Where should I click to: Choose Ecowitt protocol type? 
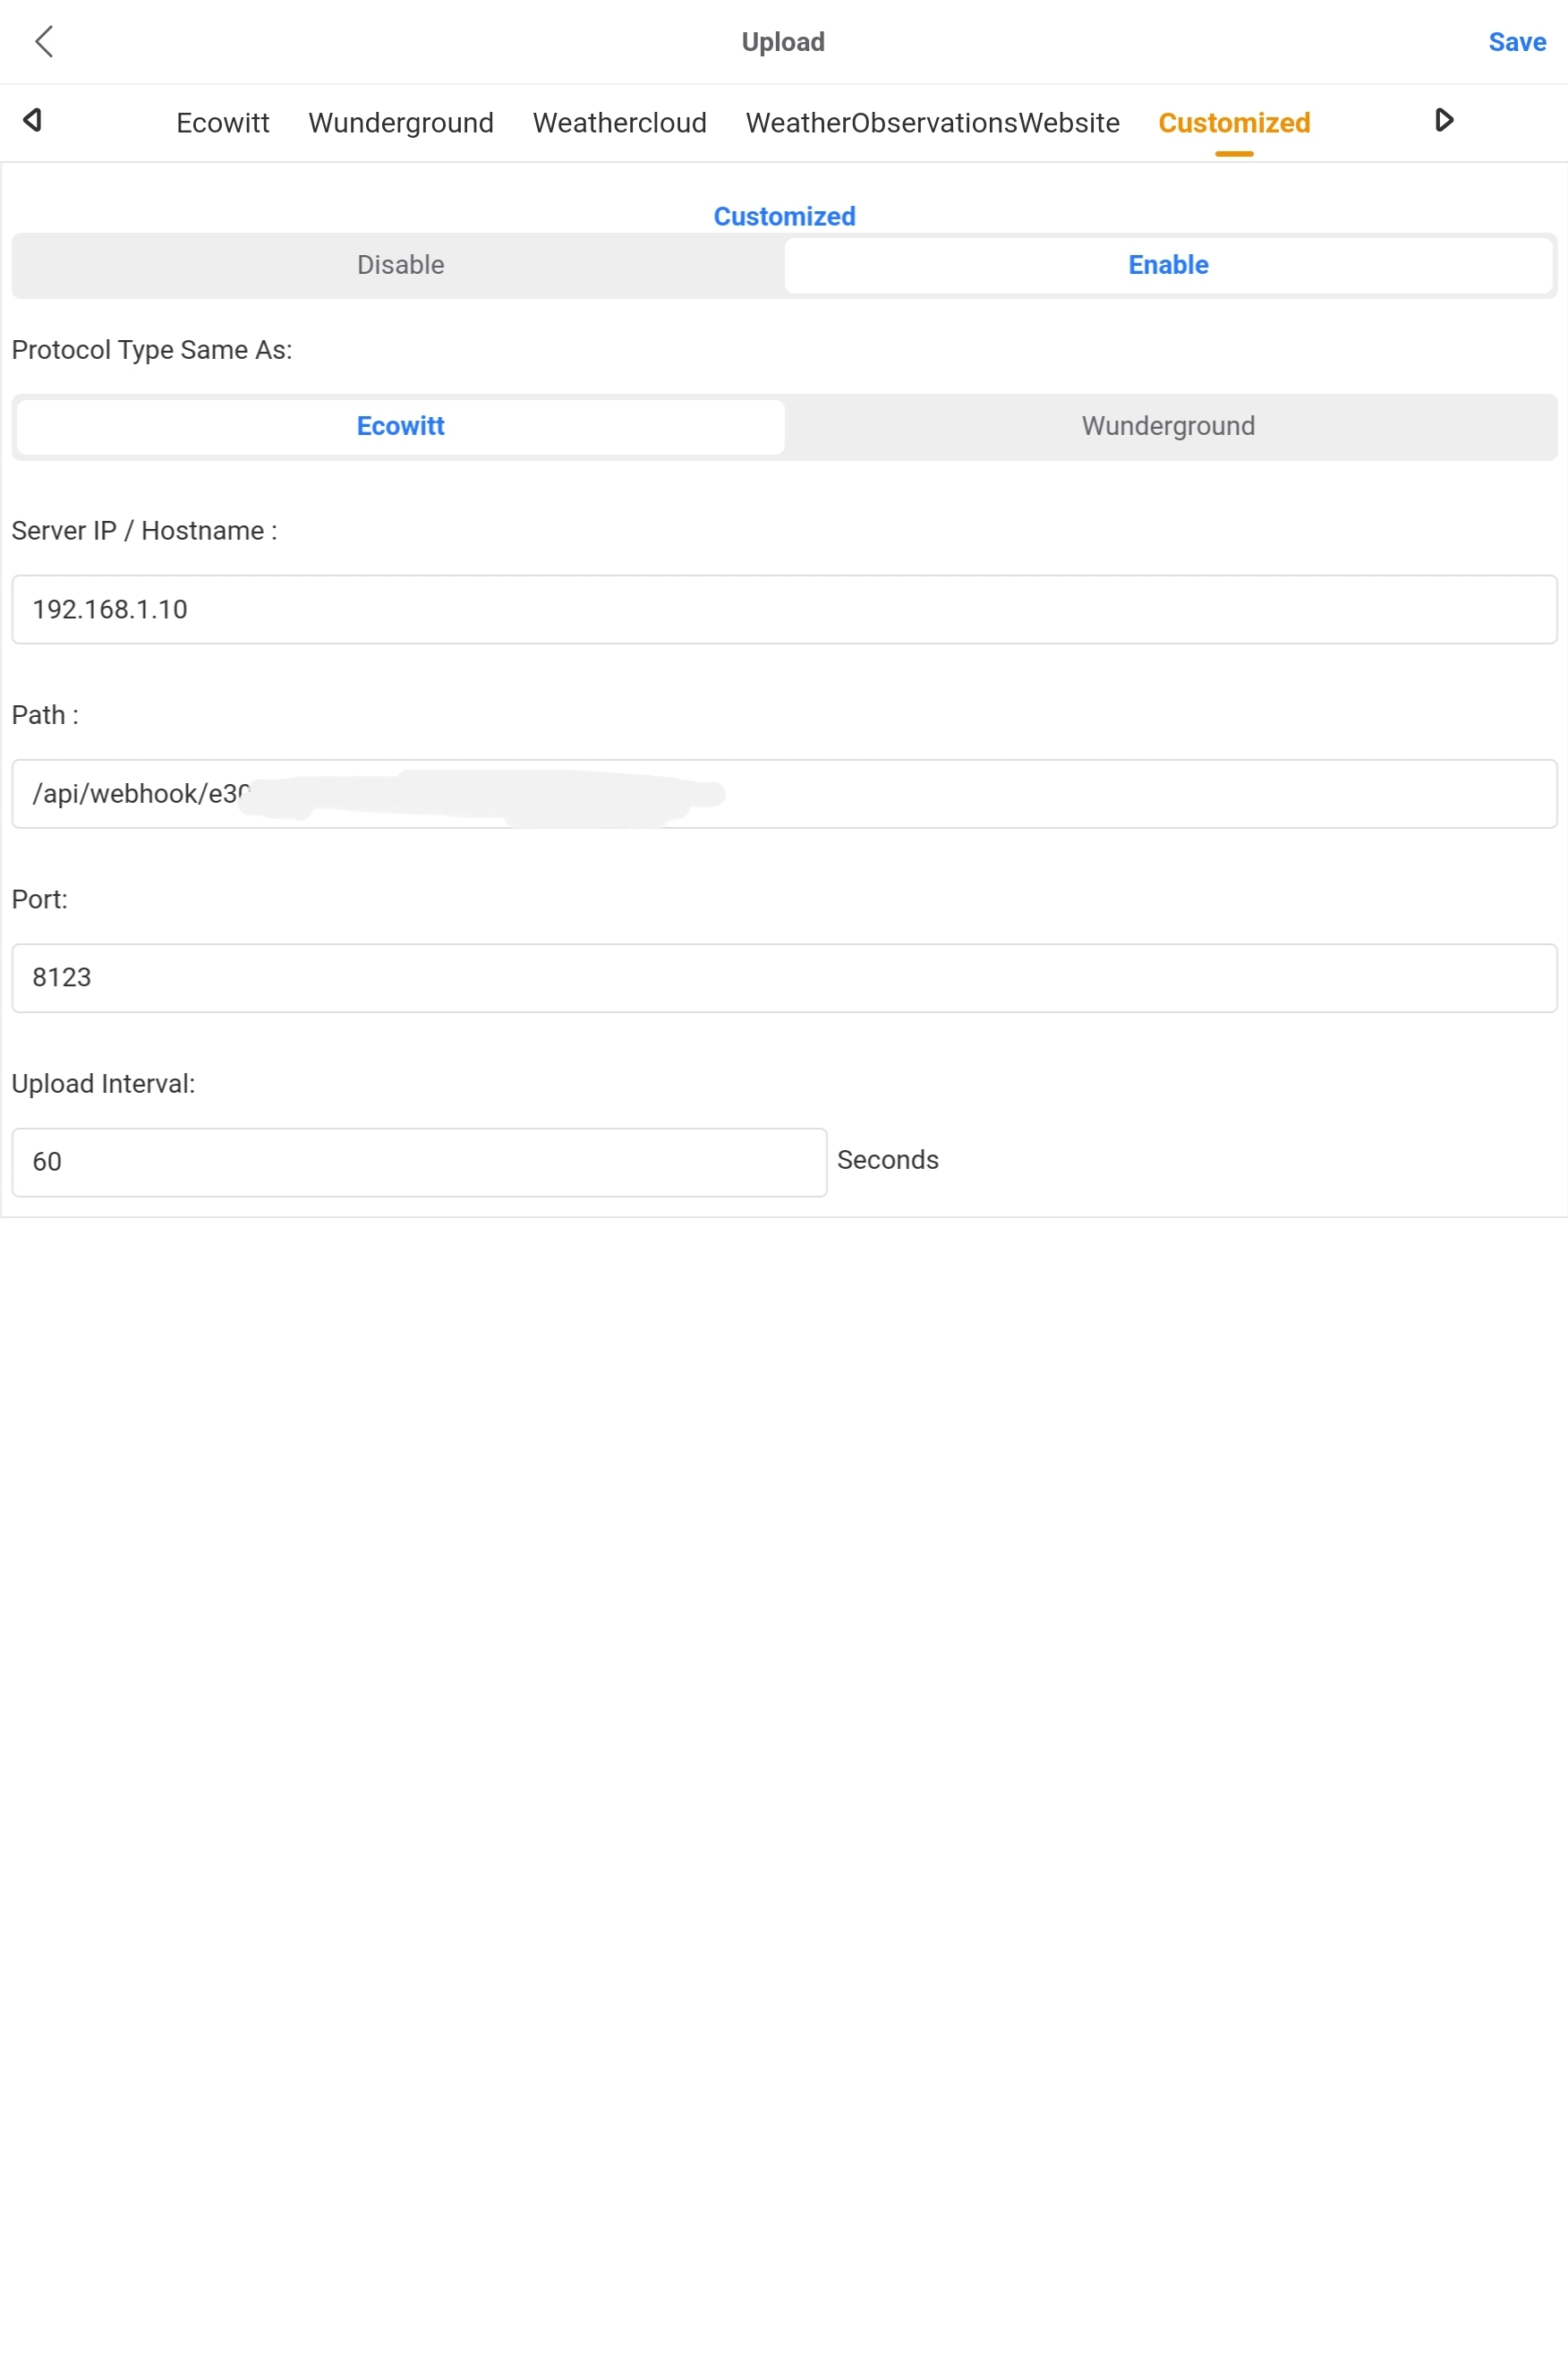point(400,427)
